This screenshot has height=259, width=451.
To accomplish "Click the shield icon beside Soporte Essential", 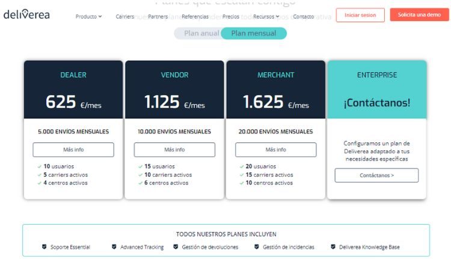I will 44,246.
